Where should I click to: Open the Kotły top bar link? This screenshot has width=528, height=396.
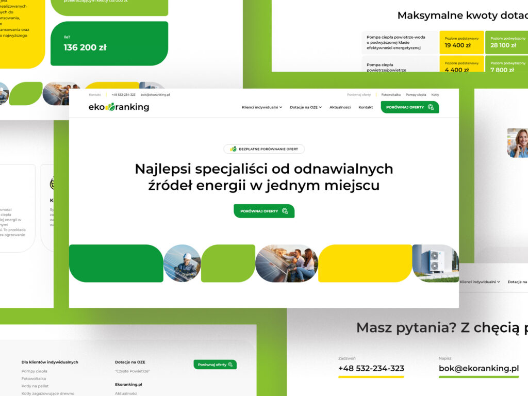tap(435, 95)
